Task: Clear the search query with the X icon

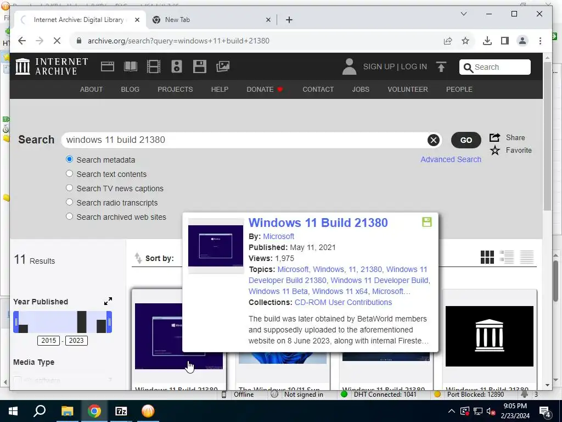Action: 434,140
